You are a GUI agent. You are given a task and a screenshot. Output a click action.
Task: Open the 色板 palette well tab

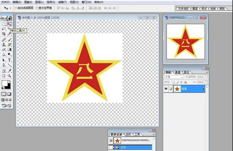point(213,9)
